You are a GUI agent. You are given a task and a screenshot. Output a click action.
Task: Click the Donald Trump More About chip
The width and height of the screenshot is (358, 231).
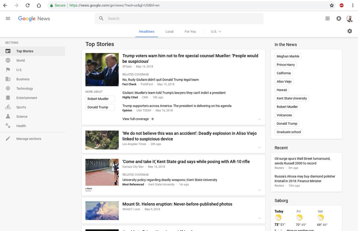click(x=100, y=107)
